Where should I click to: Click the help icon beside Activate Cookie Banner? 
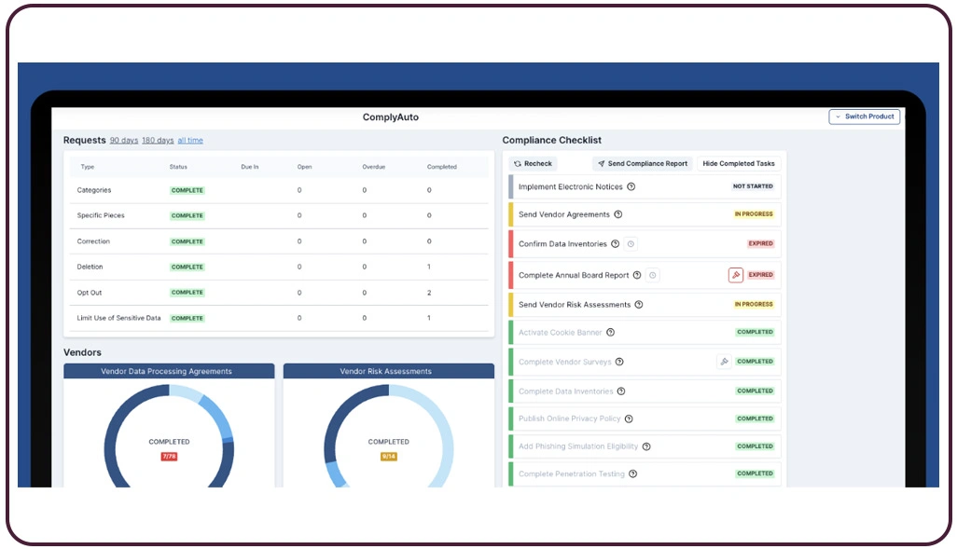click(610, 333)
